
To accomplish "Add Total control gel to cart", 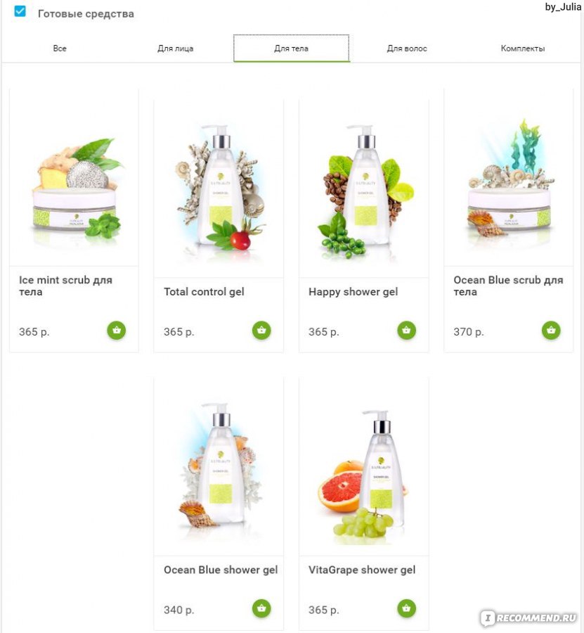I will click(x=261, y=331).
